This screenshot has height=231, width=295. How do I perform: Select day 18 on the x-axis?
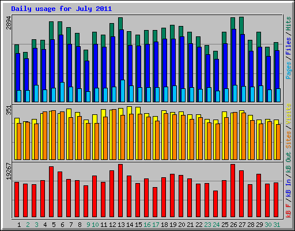tap(164, 225)
